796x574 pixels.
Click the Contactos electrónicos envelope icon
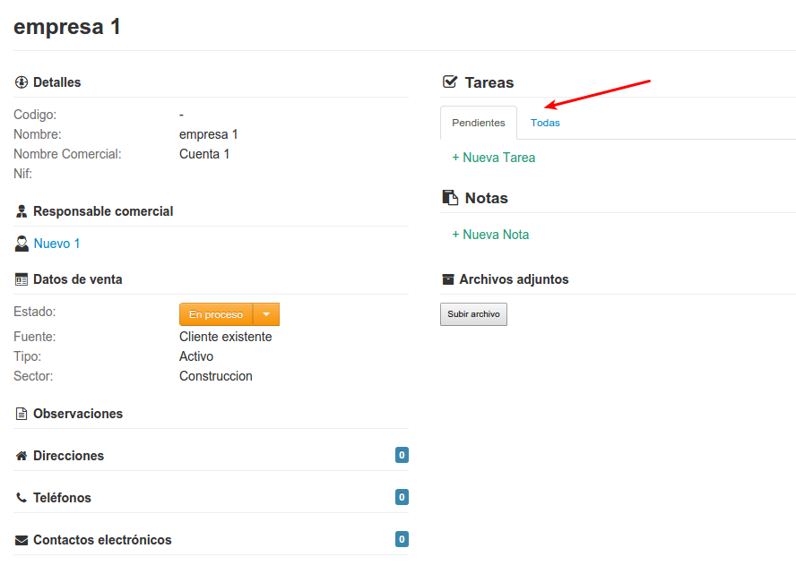click(22, 540)
